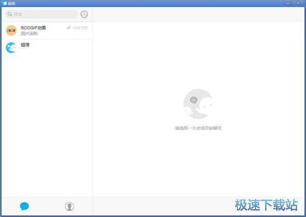The height and width of the screenshot is (217, 306).
Task: Open the 超信 conversation avatar
Action: 11,48
